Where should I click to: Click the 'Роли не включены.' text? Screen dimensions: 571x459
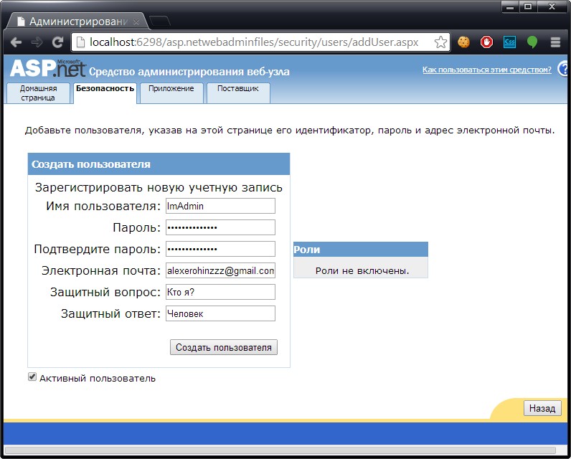pyautogui.click(x=362, y=271)
